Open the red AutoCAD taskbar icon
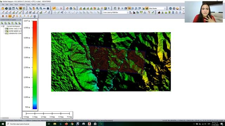 (x=89, y=124)
